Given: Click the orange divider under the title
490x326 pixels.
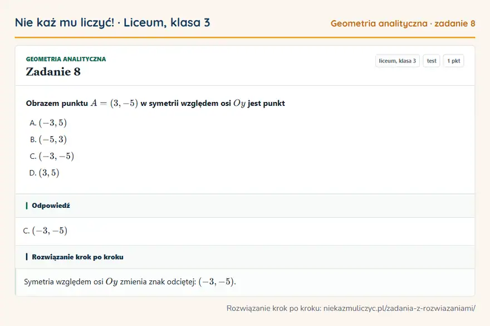Looking at the screenshot, I should tap(245, 37).
